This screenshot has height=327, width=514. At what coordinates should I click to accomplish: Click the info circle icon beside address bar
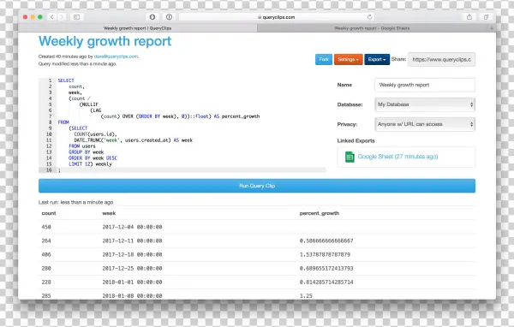(x=169, y=17)
